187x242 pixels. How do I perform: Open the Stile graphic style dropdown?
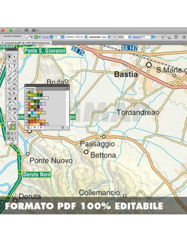coord(129,37)
